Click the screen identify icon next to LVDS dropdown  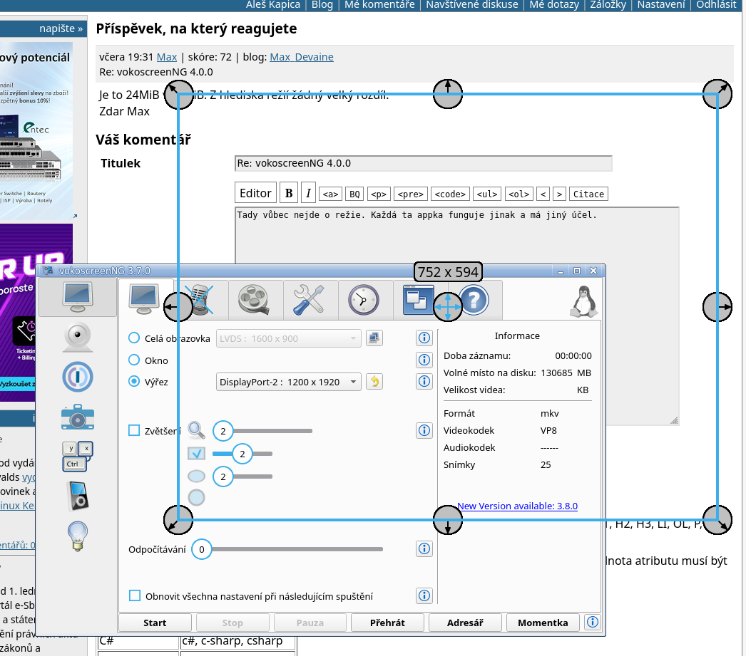coord(374,338)
